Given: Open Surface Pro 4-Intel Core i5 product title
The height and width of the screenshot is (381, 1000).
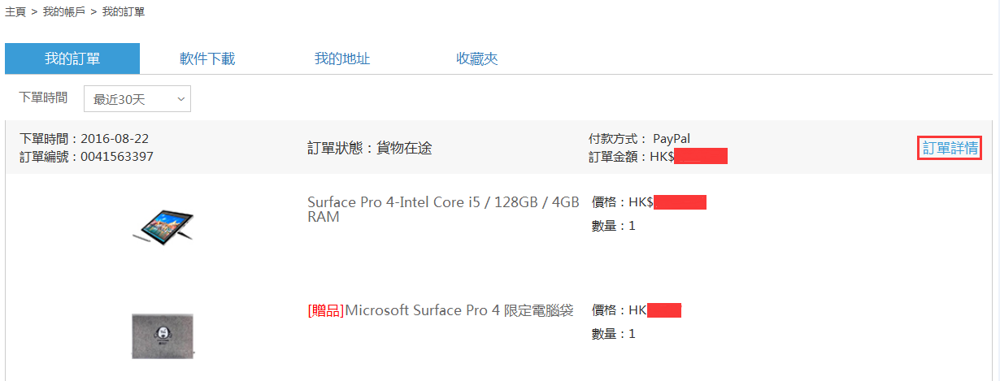Looking at the screenshot, I should [443, 210].
